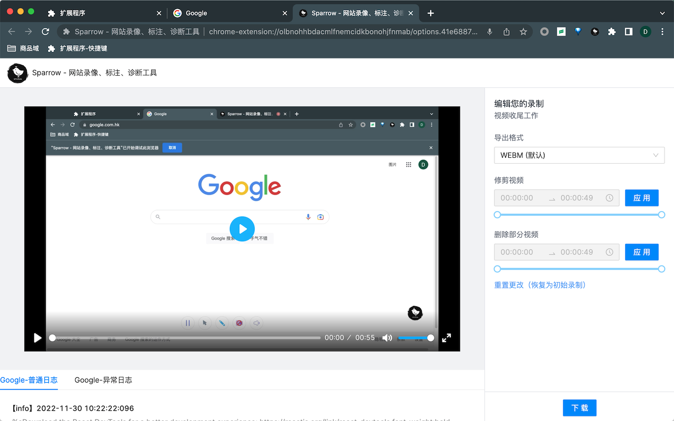Click the 下载 download button
This screenshot has width=674, height=421.
click(x=579, y=407)
